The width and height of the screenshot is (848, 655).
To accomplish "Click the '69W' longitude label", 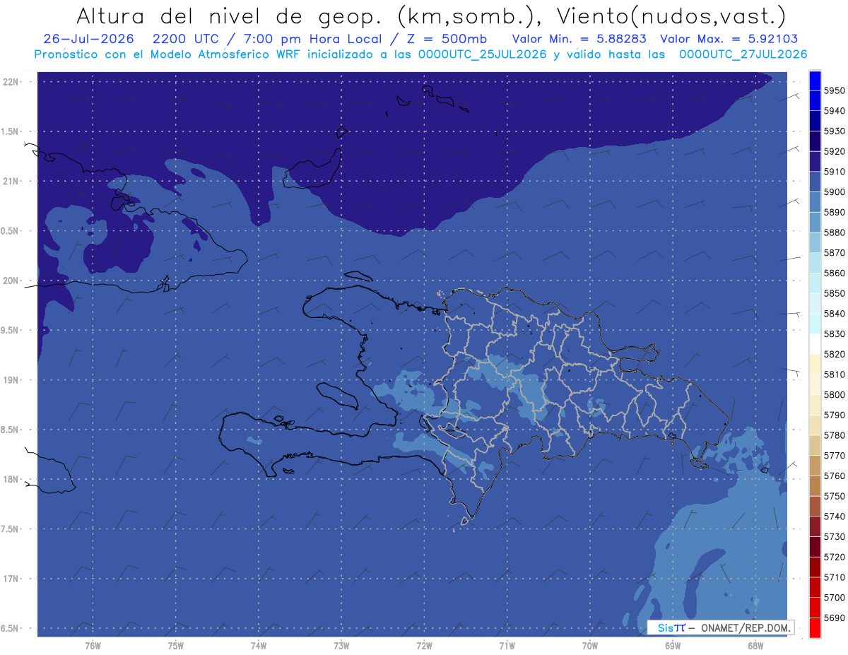I will click(673, 645).
